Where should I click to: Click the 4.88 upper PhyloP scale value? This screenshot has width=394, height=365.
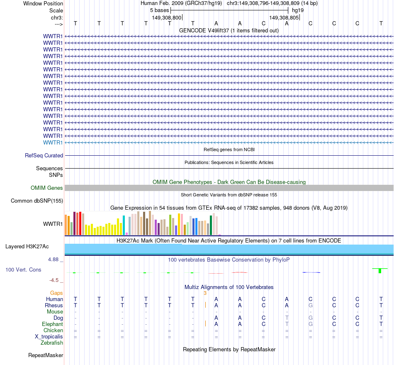pos(54,260)
